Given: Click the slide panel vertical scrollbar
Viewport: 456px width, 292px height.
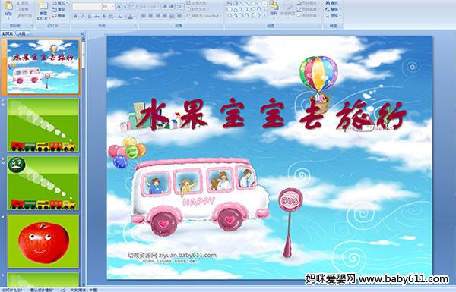Looking at the screenshot, I should (84, 162).
